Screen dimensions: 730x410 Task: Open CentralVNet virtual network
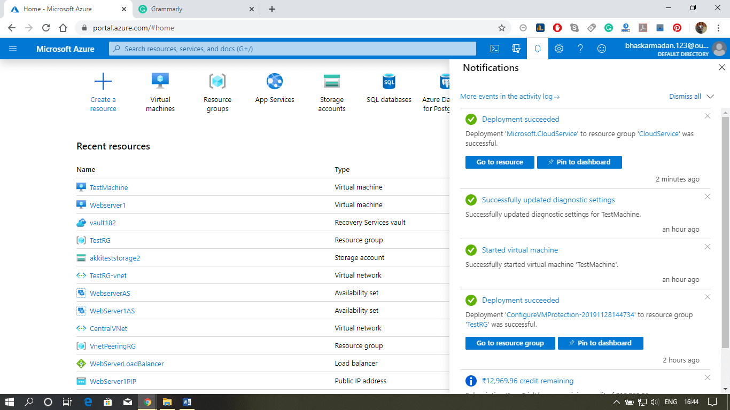108,328
